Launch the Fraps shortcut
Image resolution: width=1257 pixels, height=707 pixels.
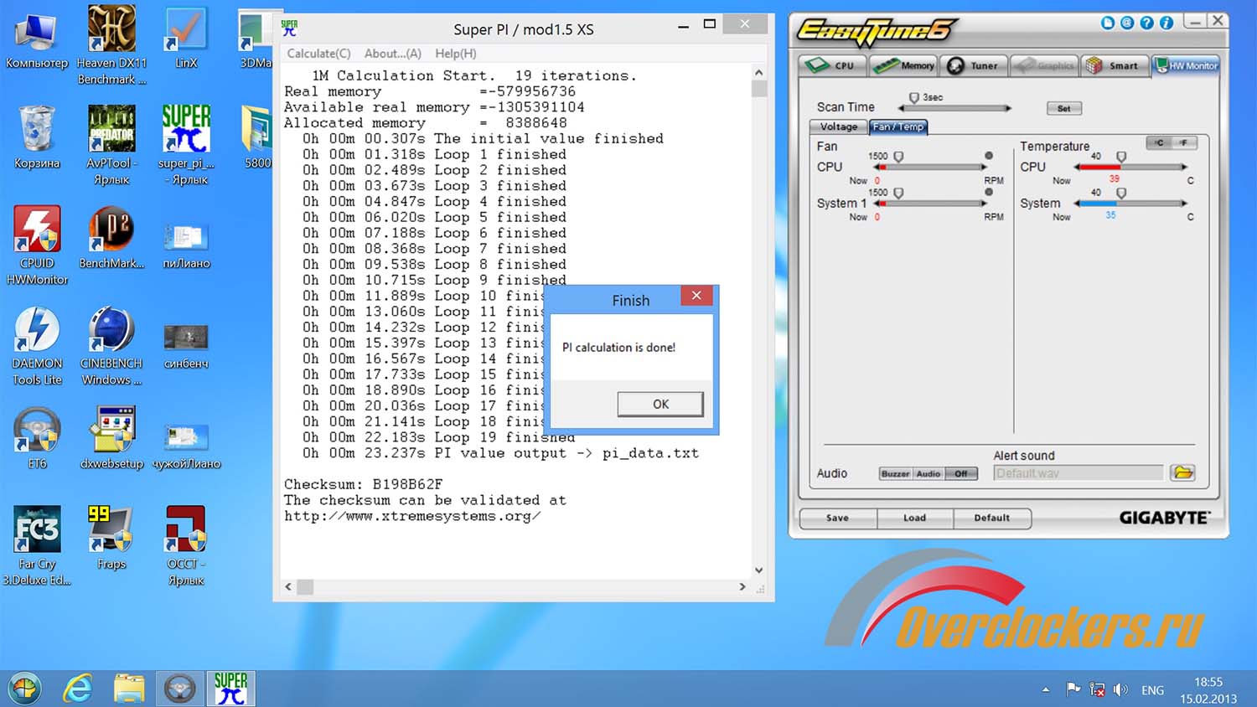click(111, 538)
